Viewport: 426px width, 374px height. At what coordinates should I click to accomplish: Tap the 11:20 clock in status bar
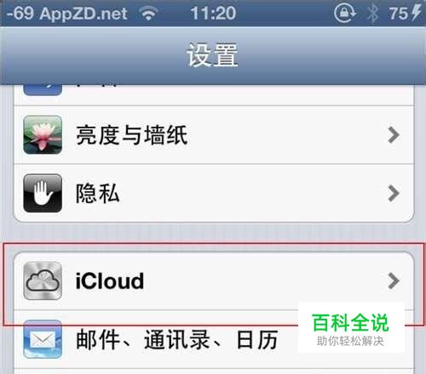(213, 14)
